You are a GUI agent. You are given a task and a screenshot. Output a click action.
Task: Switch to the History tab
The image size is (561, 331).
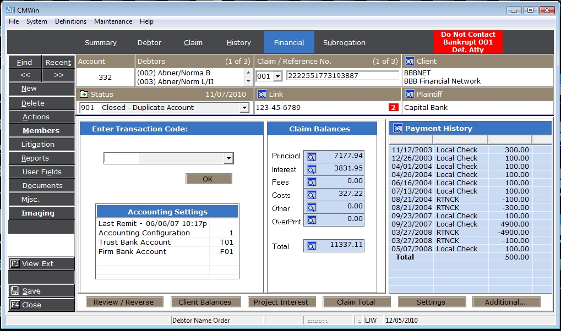[x=238, y=43]
